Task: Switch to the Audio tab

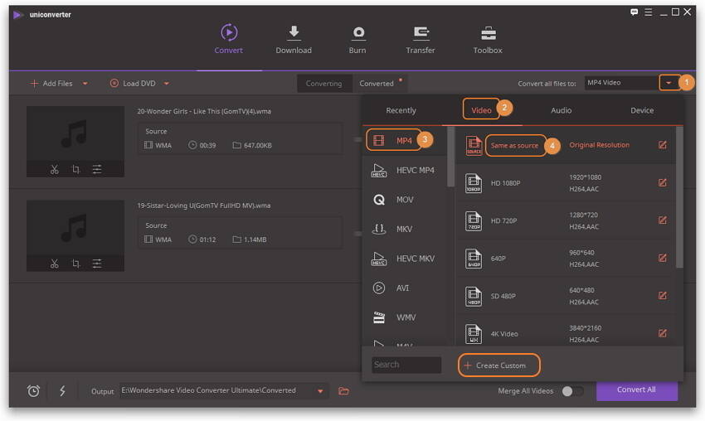Action: [562, 110]
